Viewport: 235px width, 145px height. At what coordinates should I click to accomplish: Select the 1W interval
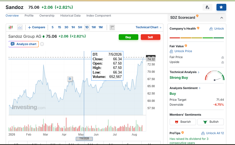click(94, 27)
